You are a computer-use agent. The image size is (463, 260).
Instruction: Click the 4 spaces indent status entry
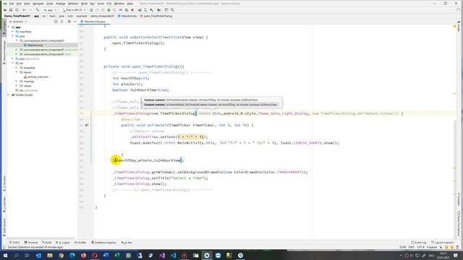[432, 247]
